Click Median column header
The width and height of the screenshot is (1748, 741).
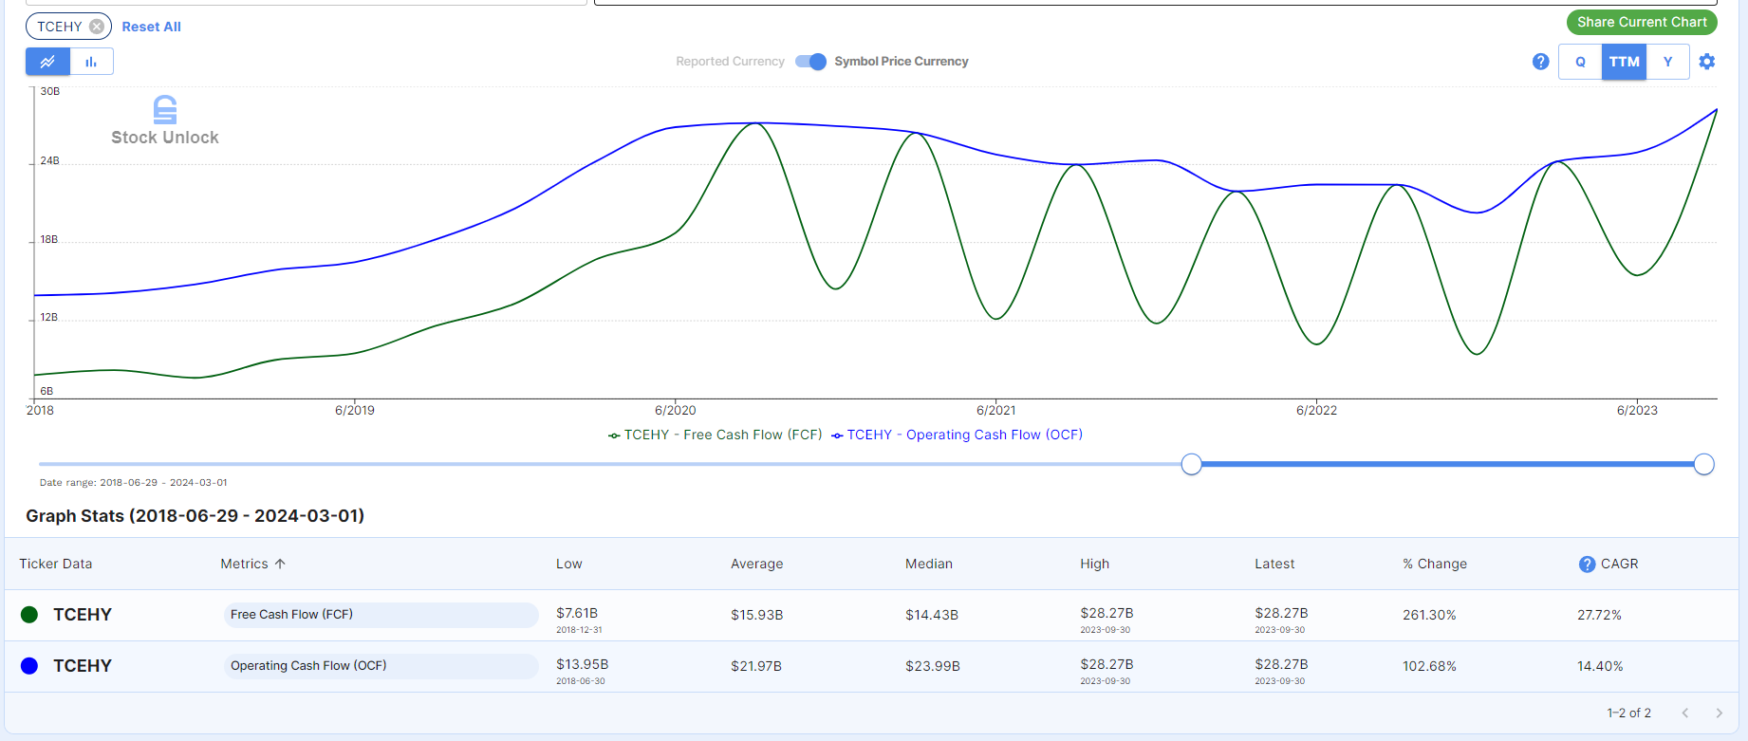click(x=929, y=564)
